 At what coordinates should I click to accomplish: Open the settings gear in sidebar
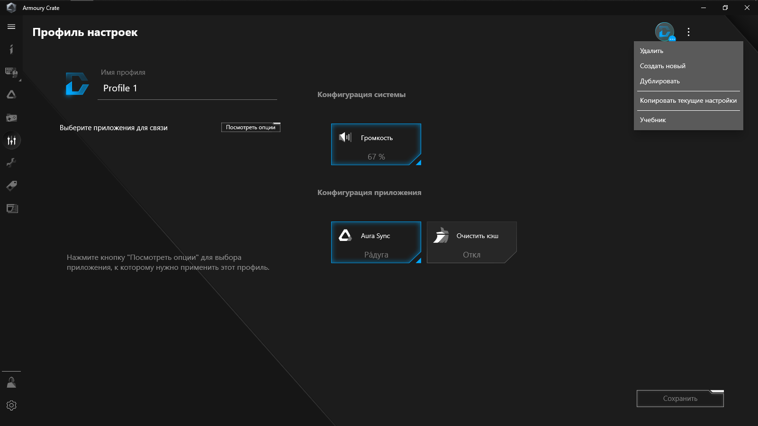tap(11, 405)
